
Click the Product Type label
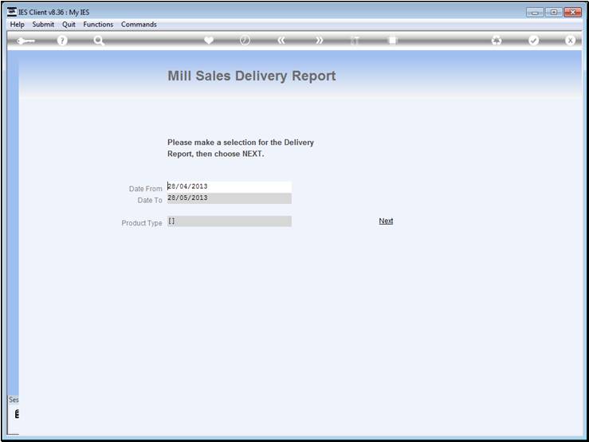pos(142,223)
